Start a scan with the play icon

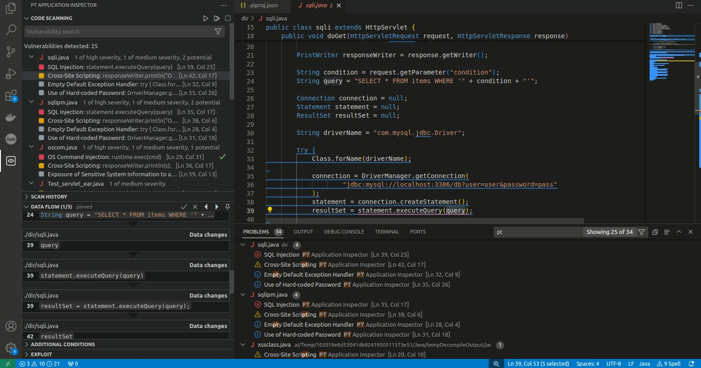tap(206, 18)
